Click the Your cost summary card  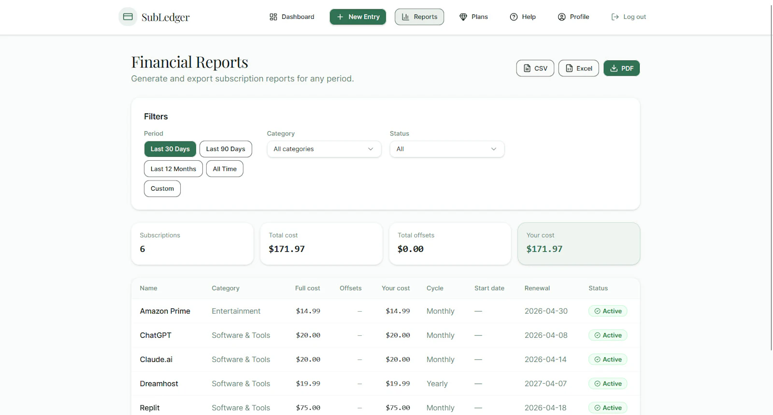[579, 244]
